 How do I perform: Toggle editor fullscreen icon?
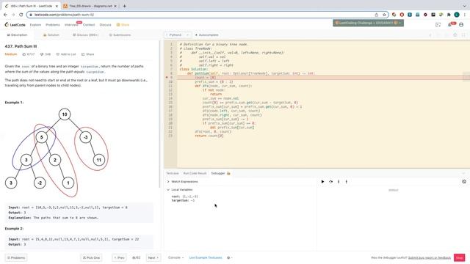(x=463, y=35)
